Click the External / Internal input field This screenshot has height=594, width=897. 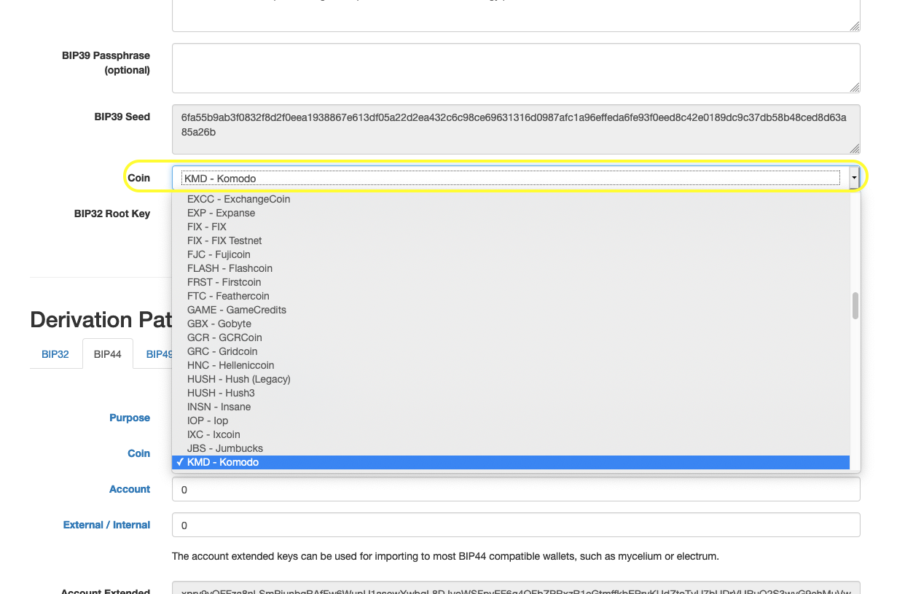click(516, 525)
